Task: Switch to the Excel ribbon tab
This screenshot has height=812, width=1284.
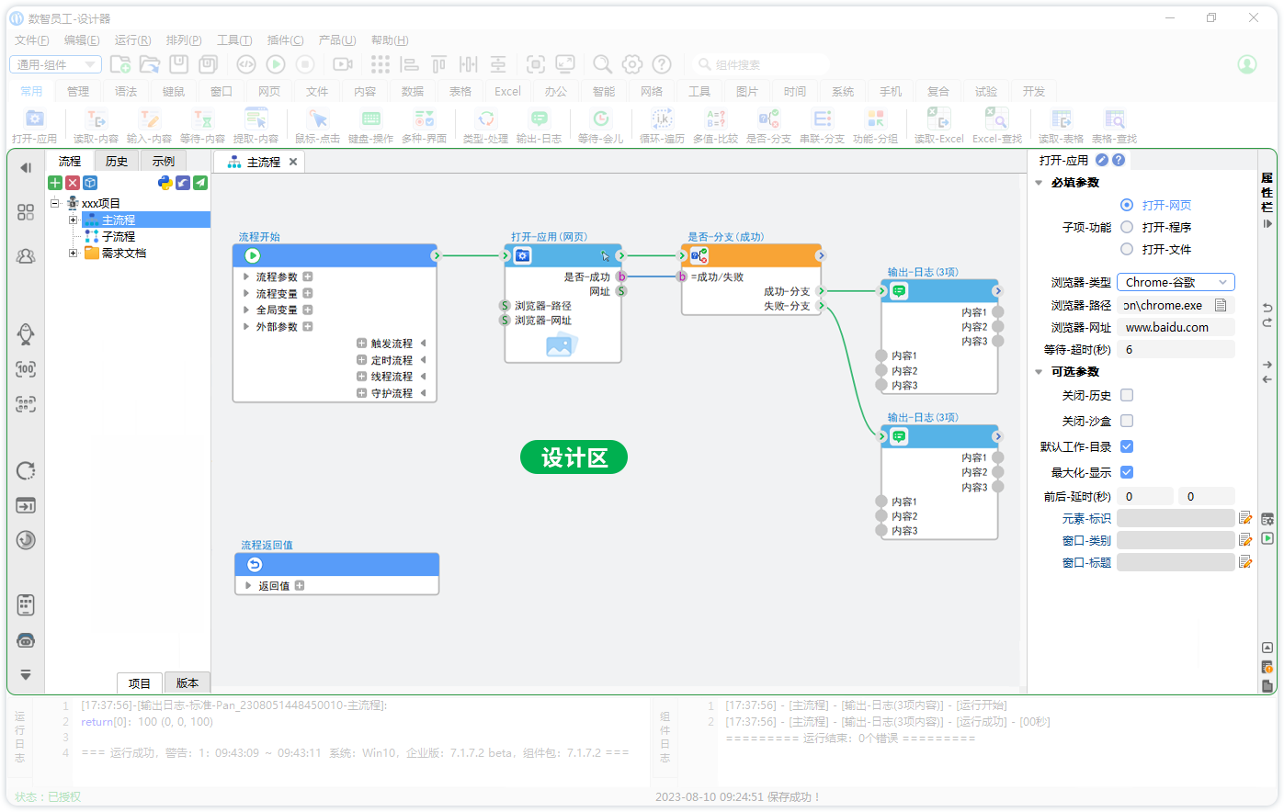Action: [507, 92]
